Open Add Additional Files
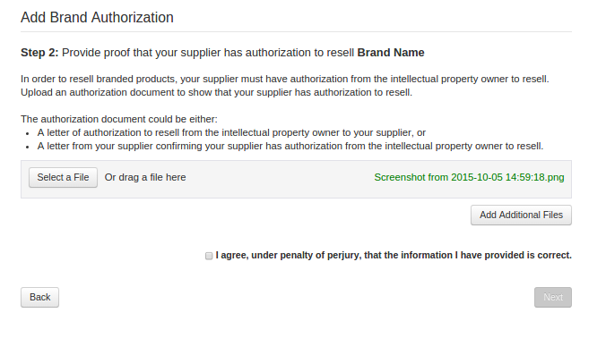 pos(521,215)
